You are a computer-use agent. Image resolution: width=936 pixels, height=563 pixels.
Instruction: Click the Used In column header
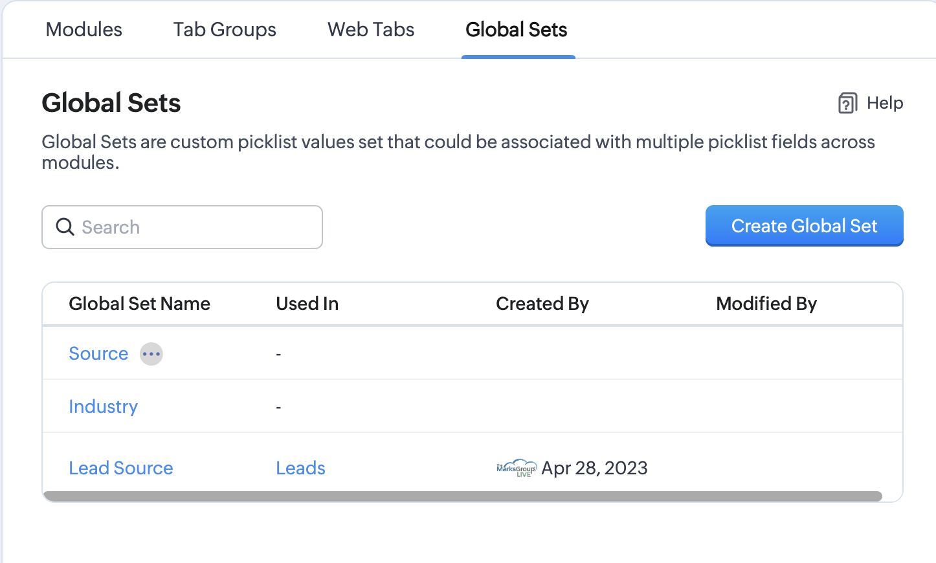coord(307,303)
